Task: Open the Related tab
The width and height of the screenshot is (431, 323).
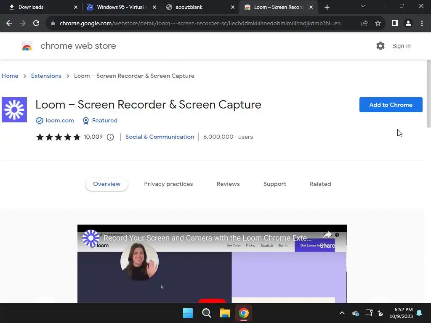Action: click(320, 184)
